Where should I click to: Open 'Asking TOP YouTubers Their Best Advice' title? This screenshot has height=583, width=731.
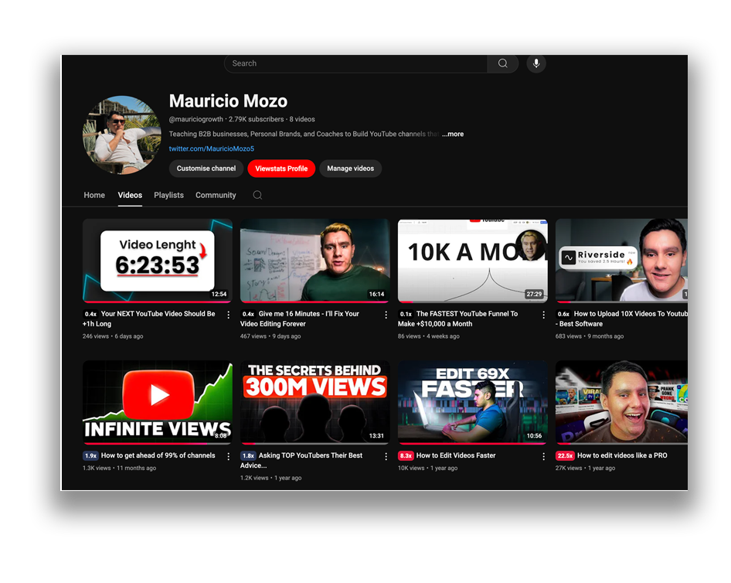[x=301, y=460]
